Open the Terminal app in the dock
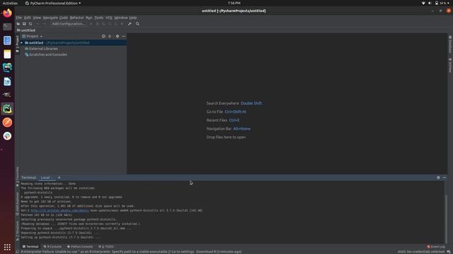This screenshot has width=453, height=254. pos(7,27)
